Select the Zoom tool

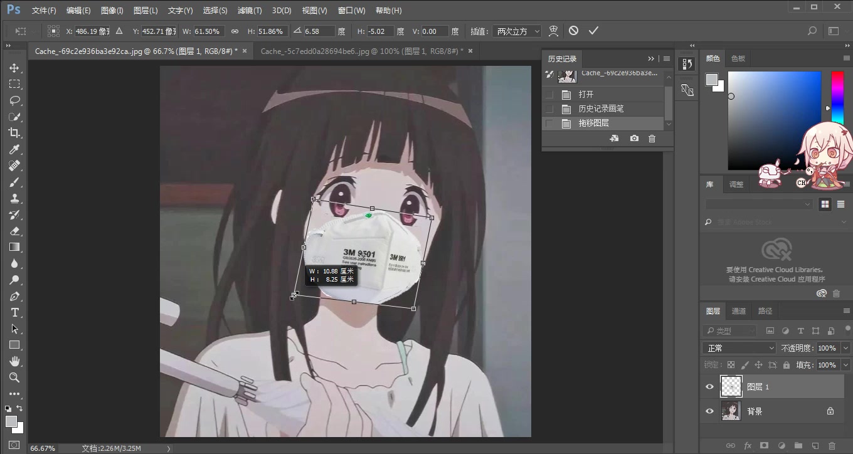[14, 377]
